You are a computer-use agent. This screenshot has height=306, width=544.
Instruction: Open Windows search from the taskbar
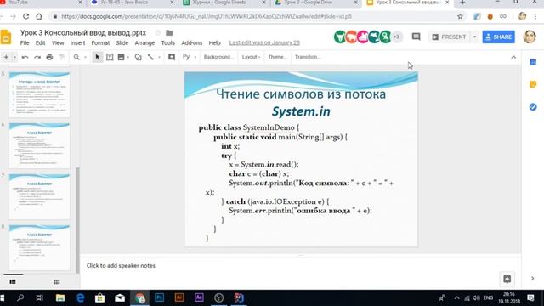[20, 297]
